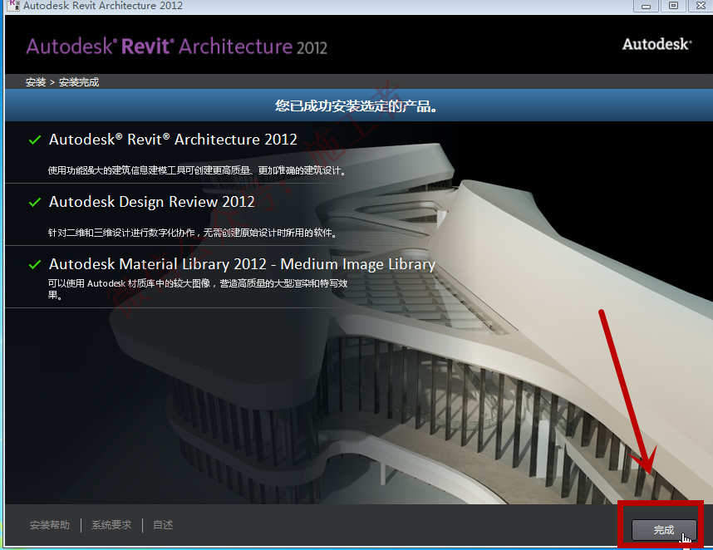Open the 安装帮助 installation help link
The height and width of the screenshot is (550, 713).
click(x=50, y=525)
